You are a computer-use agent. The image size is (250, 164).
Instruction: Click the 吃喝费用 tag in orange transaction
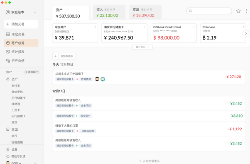pyautogui.click(x=86, y=79)
